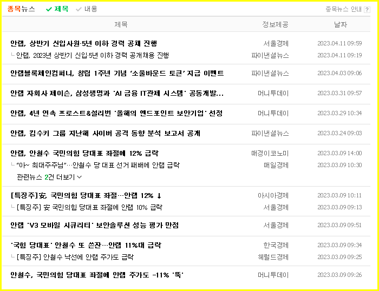Click date 2023.03.29 10:34

pos(339,113)
